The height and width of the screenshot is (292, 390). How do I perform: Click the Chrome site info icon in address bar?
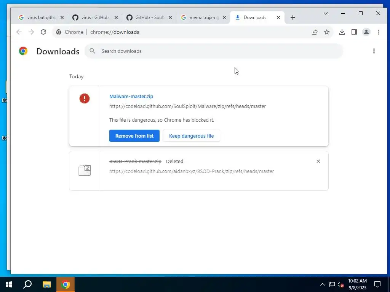(x=59, y=32)
